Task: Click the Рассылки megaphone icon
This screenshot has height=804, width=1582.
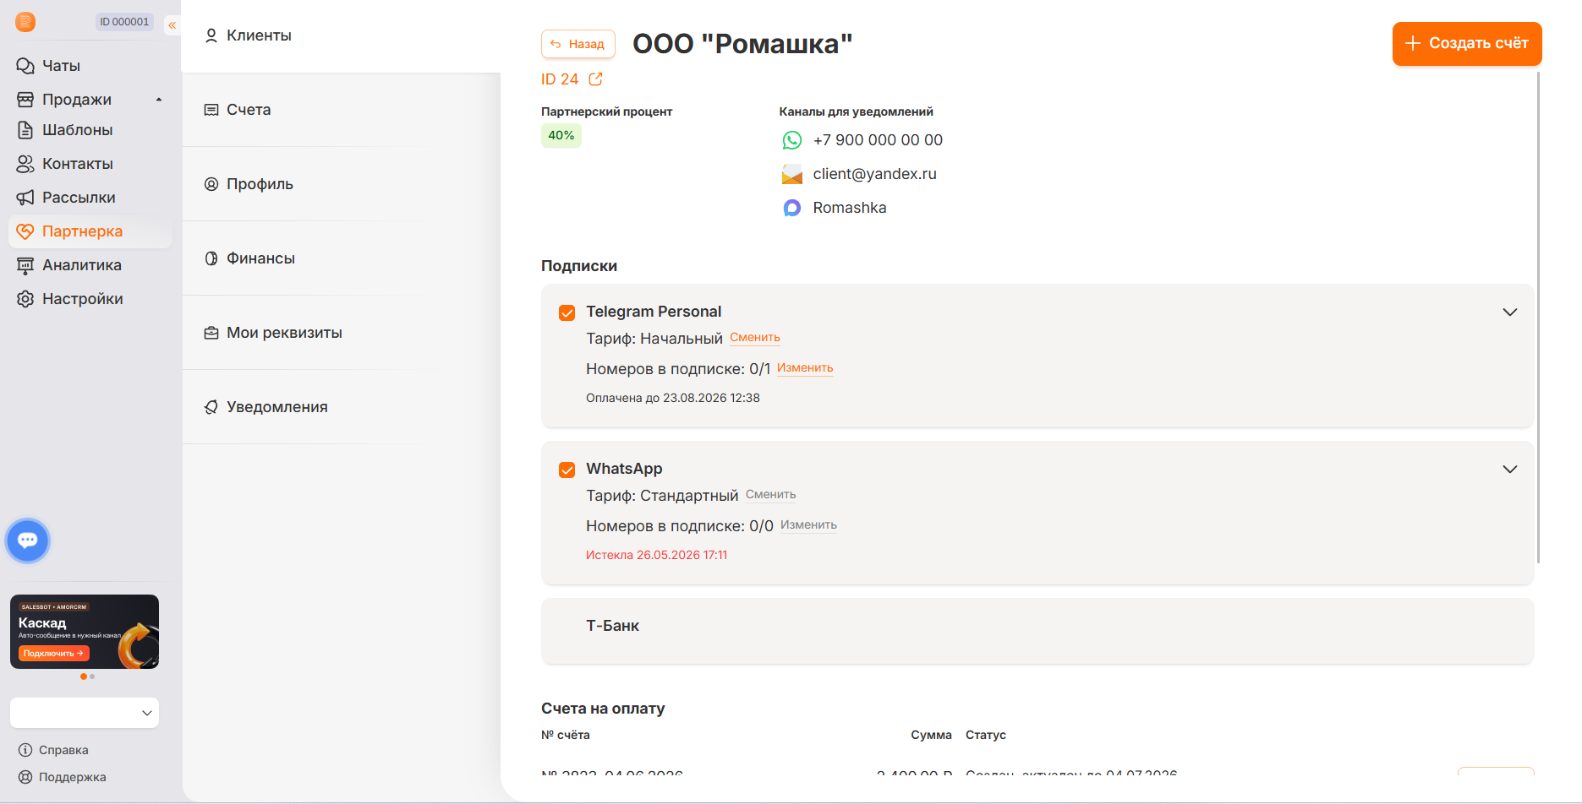Action: (25, 198)
